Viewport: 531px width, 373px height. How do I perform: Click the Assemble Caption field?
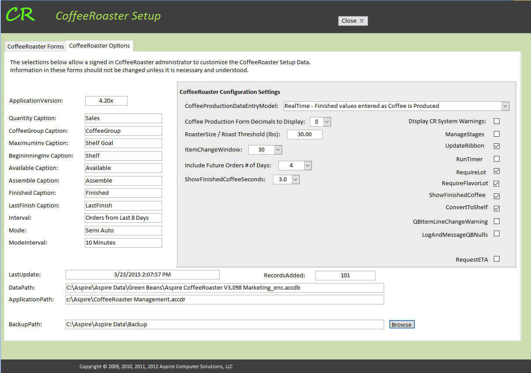(123, 181)
